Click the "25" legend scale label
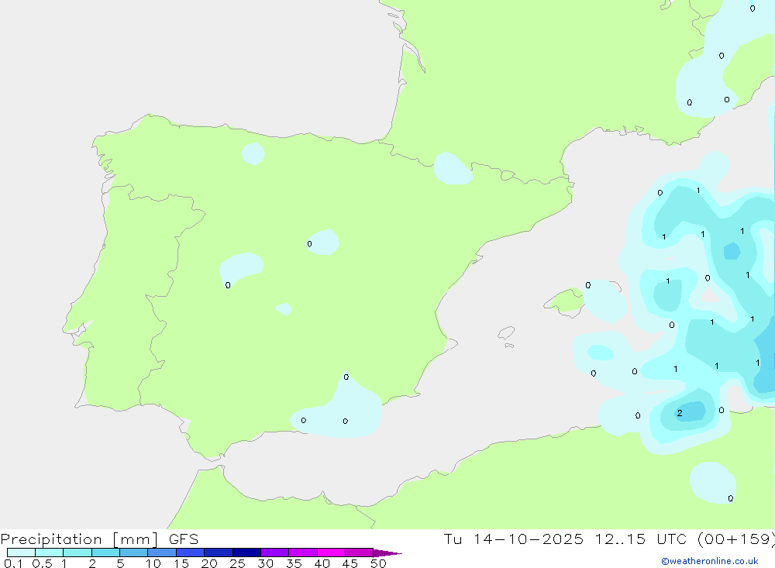 [x=237, y=563]
